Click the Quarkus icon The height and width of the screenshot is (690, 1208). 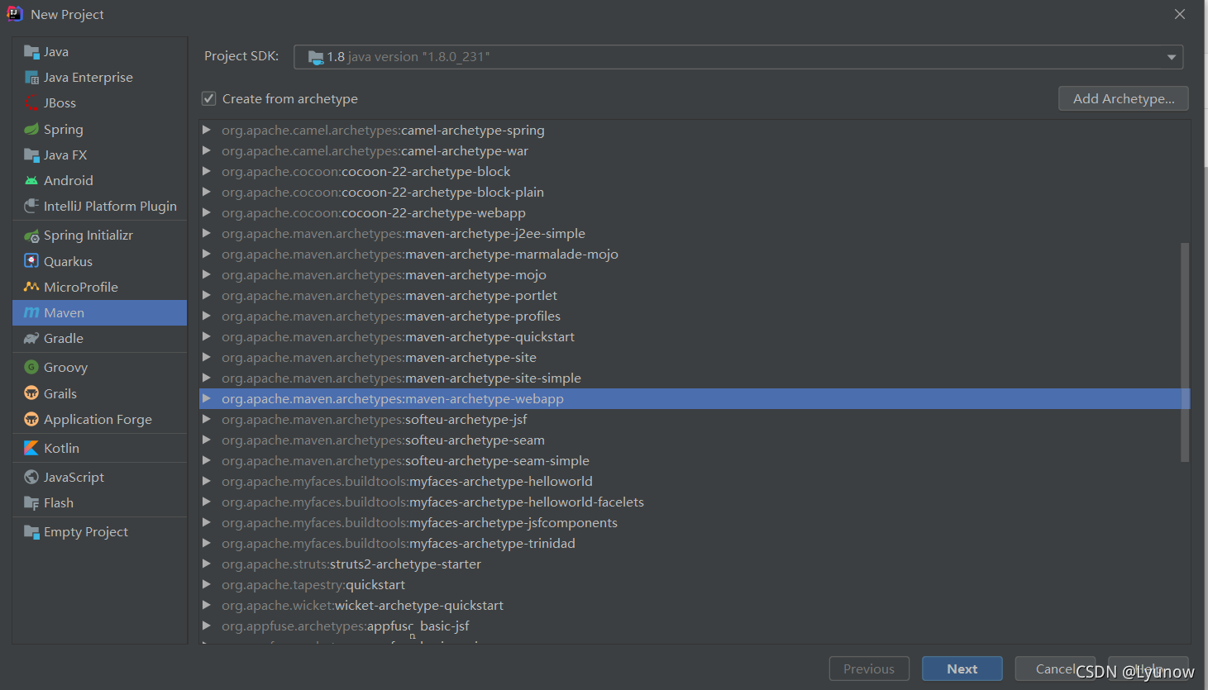click(x=31, y=261)
